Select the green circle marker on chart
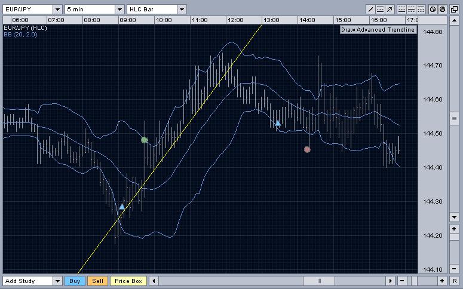 pyautogui.click(x=144, y=140)
